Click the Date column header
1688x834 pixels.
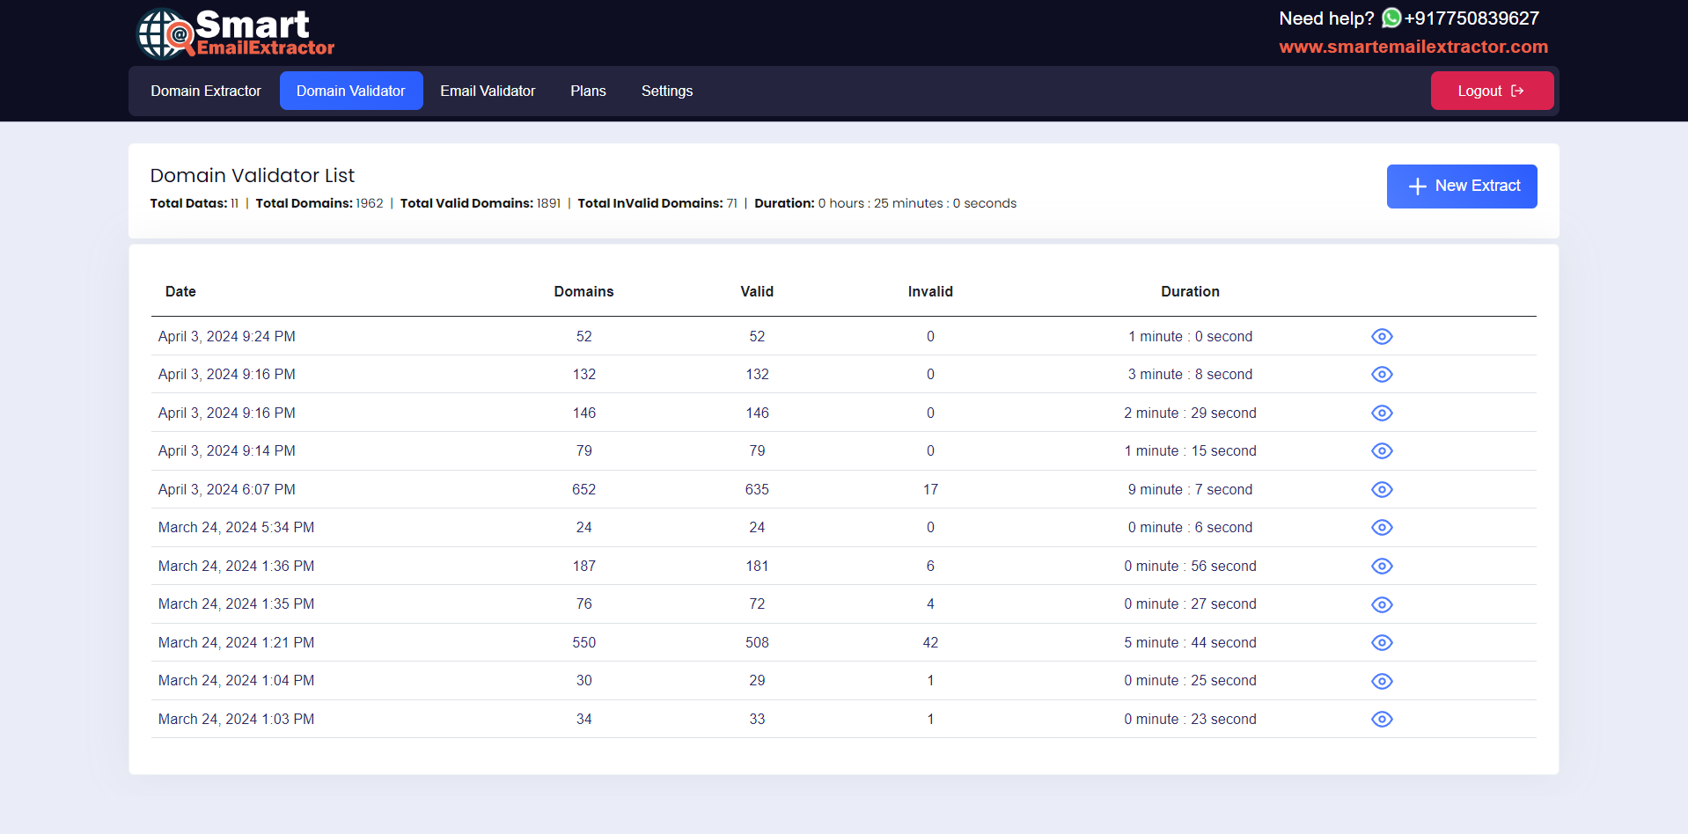[x=180, y=291]
